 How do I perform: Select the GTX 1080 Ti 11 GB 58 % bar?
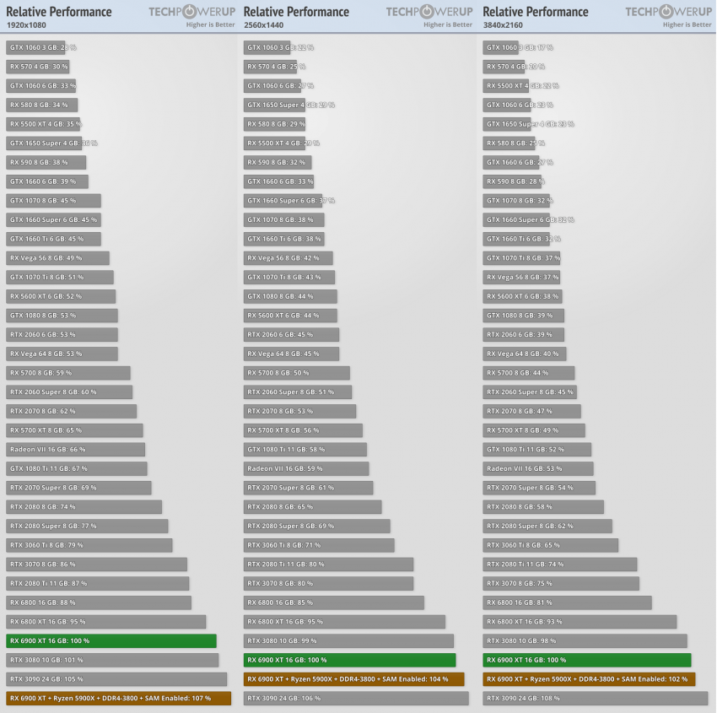point(305,450)
